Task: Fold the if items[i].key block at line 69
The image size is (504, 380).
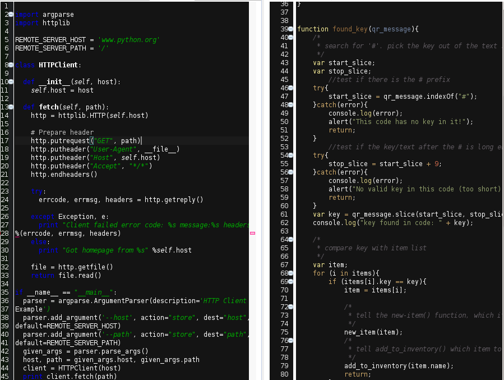Action: (291, 282)
